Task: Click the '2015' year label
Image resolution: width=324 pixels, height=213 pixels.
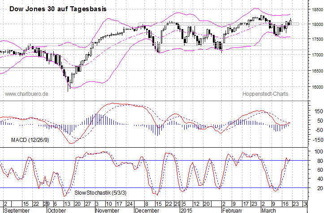Action: (x=186, y=210)
